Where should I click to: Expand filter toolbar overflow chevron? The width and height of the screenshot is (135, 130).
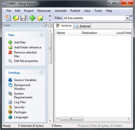pos(131,16)
